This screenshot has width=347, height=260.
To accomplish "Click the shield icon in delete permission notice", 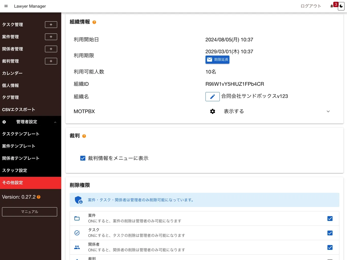I will point(78,200).
